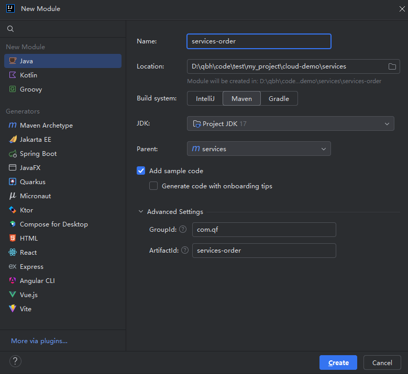Click the Express ex icon

pyautogui.click(x=13, y=266)
